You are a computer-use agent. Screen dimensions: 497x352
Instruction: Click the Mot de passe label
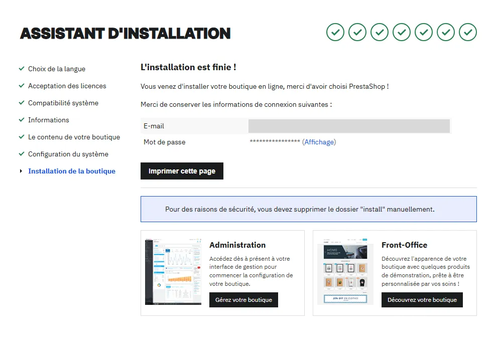coord(165,142)
